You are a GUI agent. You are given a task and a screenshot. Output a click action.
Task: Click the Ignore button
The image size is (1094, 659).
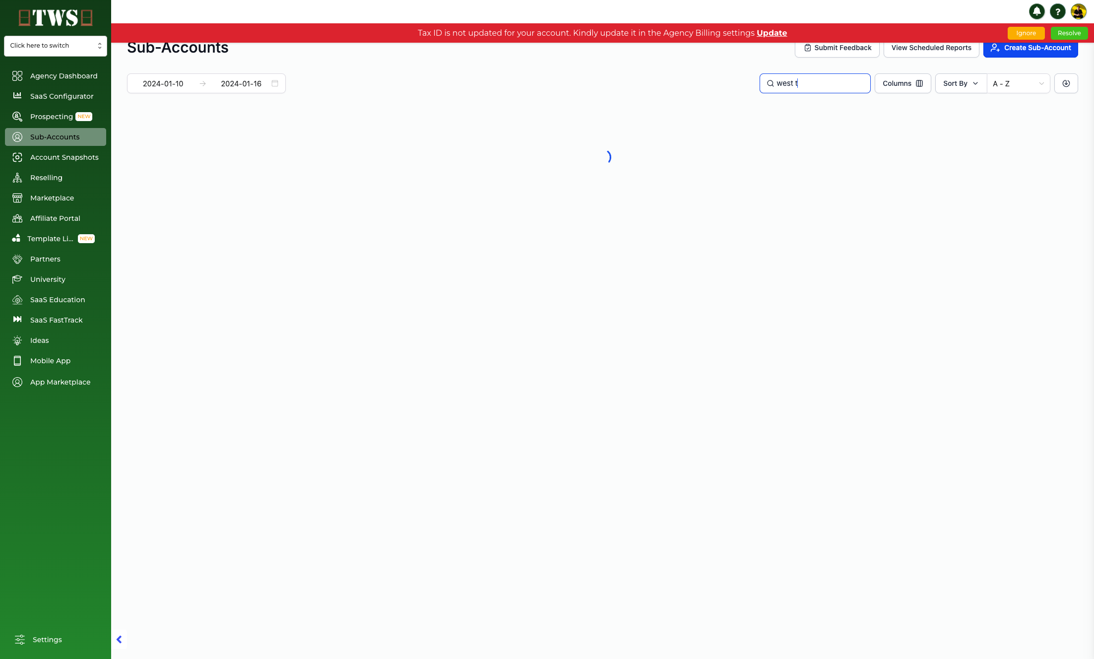point(1026,33)
